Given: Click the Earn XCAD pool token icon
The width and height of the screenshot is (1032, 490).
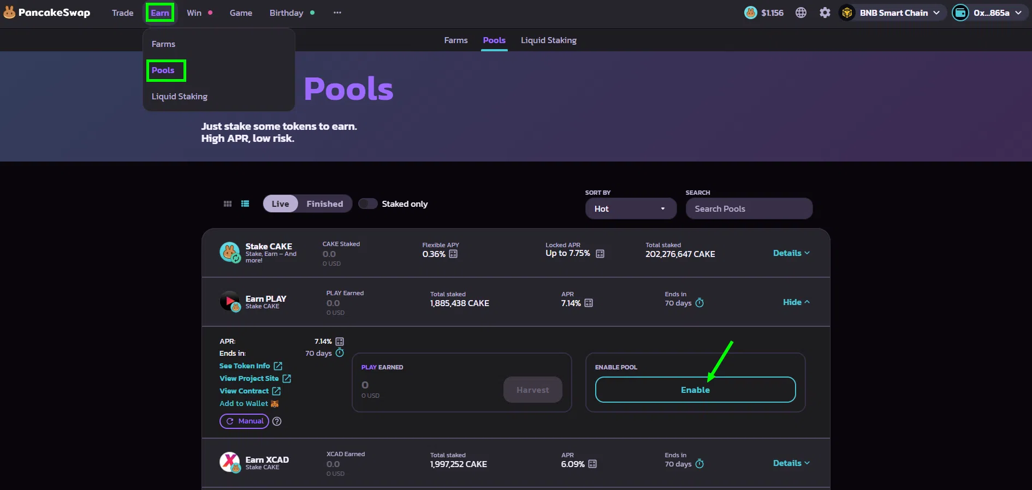Looking at the screenshot, I should pyautogui.click(x=230, y=462).
